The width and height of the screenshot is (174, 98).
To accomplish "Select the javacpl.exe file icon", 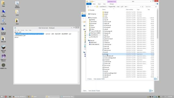I will pos(103,60).
